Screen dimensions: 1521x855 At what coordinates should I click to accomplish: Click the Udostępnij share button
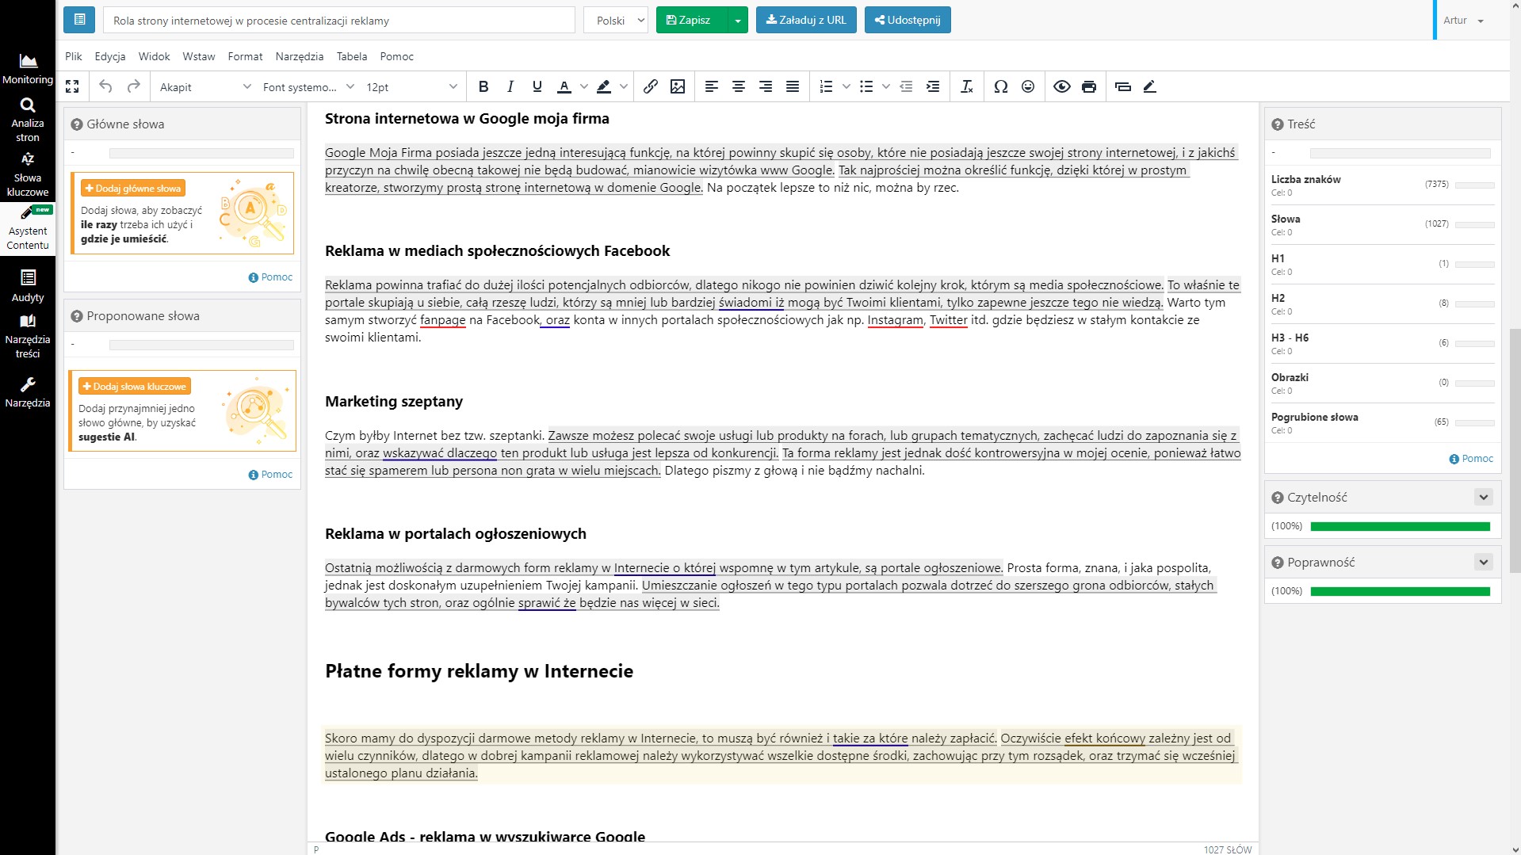coord(908,20)
